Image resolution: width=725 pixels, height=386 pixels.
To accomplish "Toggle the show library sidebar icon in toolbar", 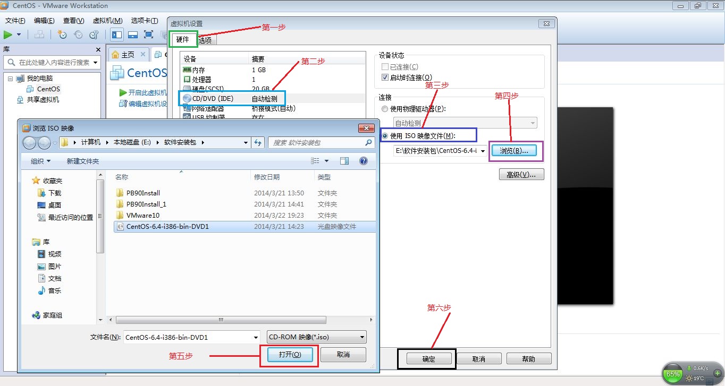I will click(x=117, y=35).
